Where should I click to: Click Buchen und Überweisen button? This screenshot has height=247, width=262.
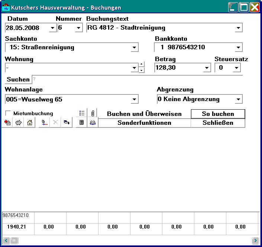(x=144, y=114)
